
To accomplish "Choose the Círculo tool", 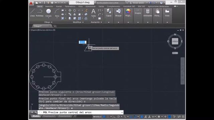I will point(48,13).
